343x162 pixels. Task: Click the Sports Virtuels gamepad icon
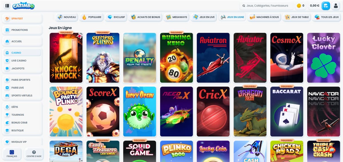[7, 96]
